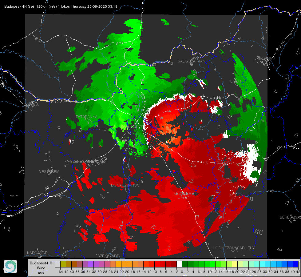Pick the purple swatch between -34 and -32

tap(91, 264)
